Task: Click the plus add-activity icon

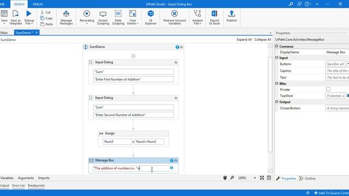Action: tap(133, 56)
